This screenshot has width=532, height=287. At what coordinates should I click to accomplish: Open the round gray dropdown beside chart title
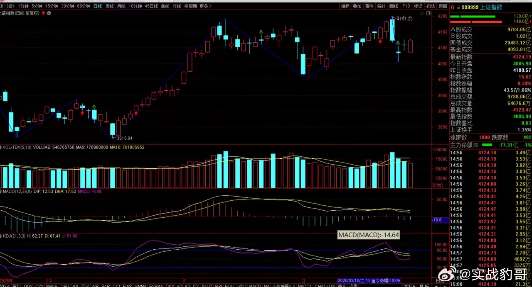coord(49,13)
